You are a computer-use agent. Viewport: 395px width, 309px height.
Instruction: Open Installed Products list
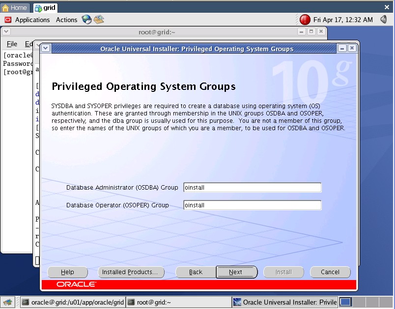click(x=130, y=272)
